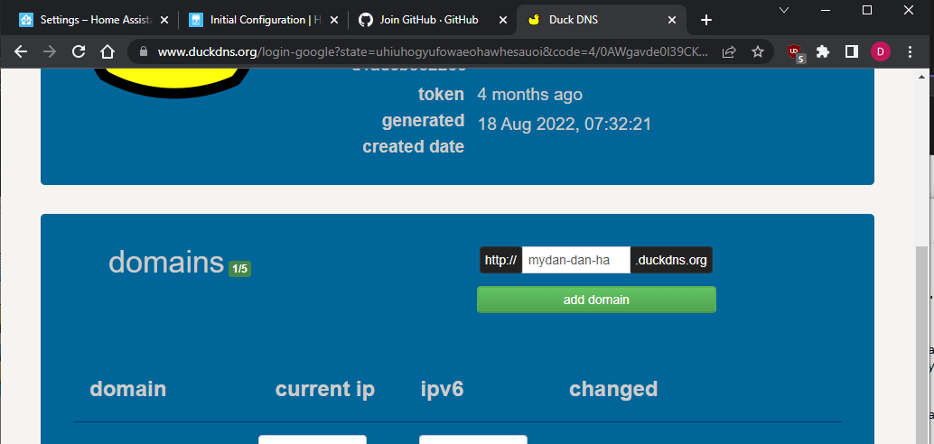Close the Duck DNS tab
Image resolution: width=934 pixels, height=444 pixels.
point(672,20)
